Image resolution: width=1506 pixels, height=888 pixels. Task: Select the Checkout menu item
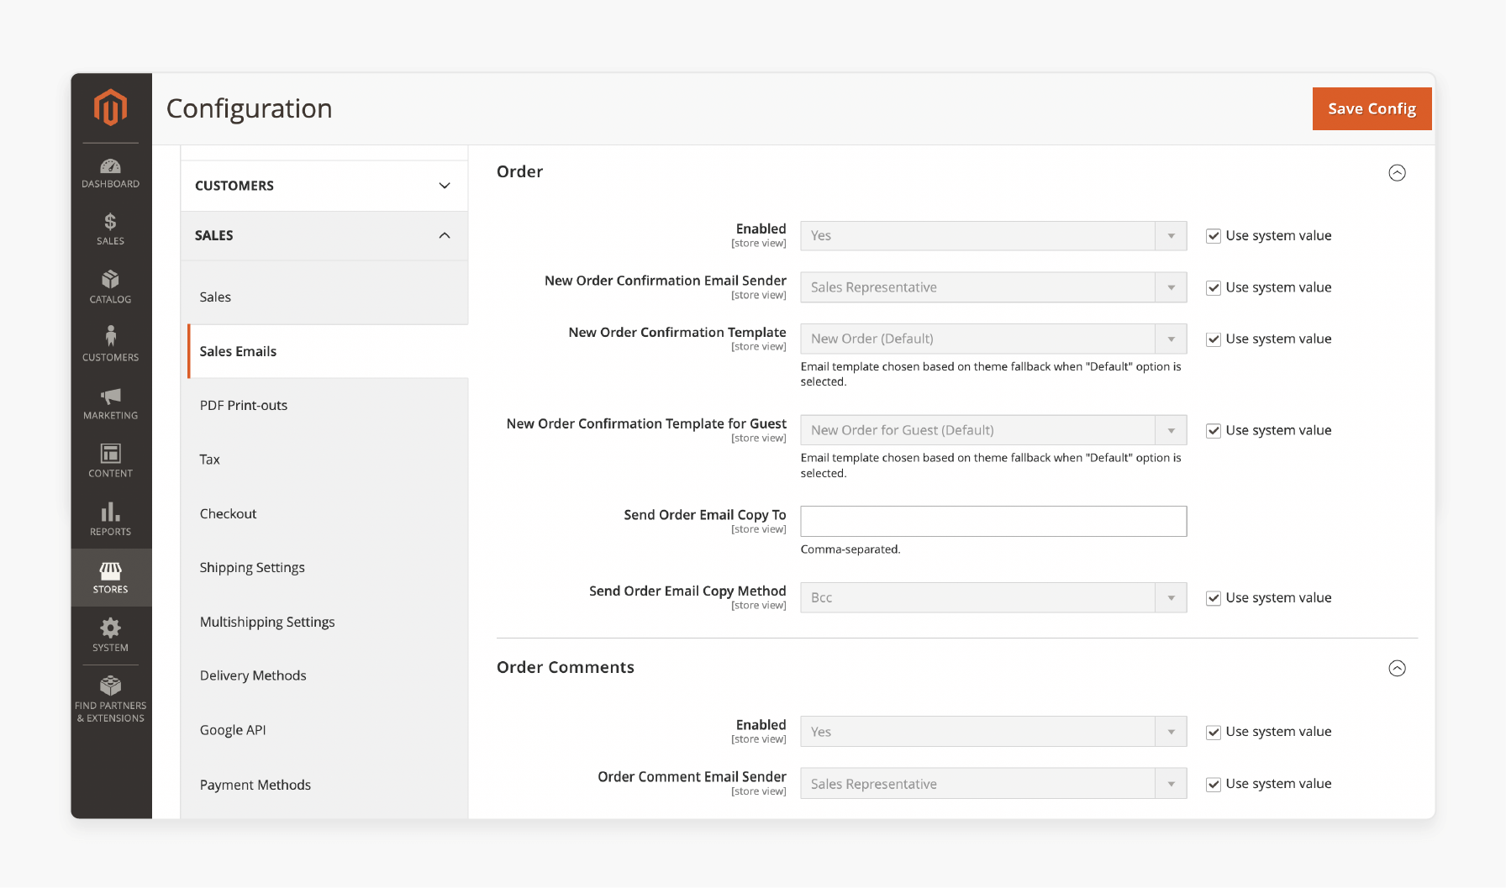point(228,514)
